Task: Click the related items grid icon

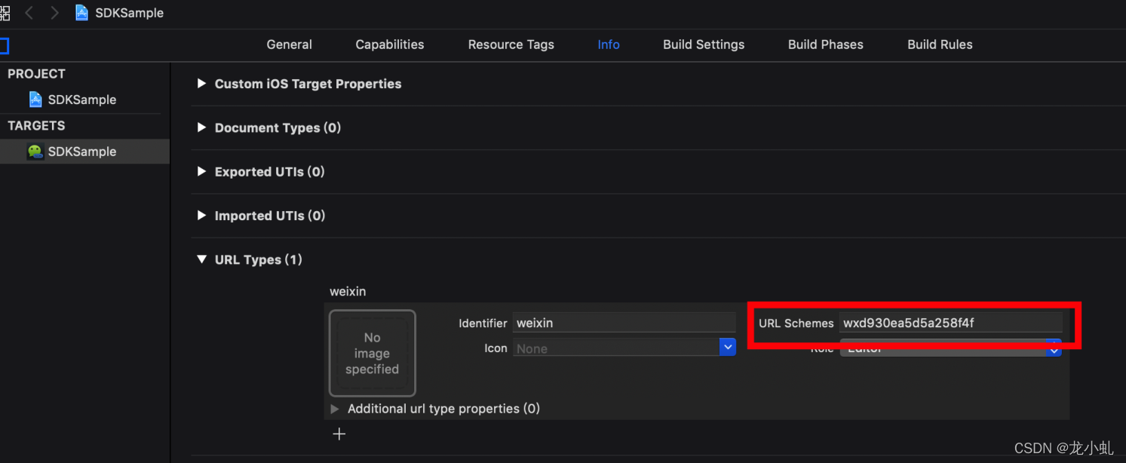Action: coord(5,13)
